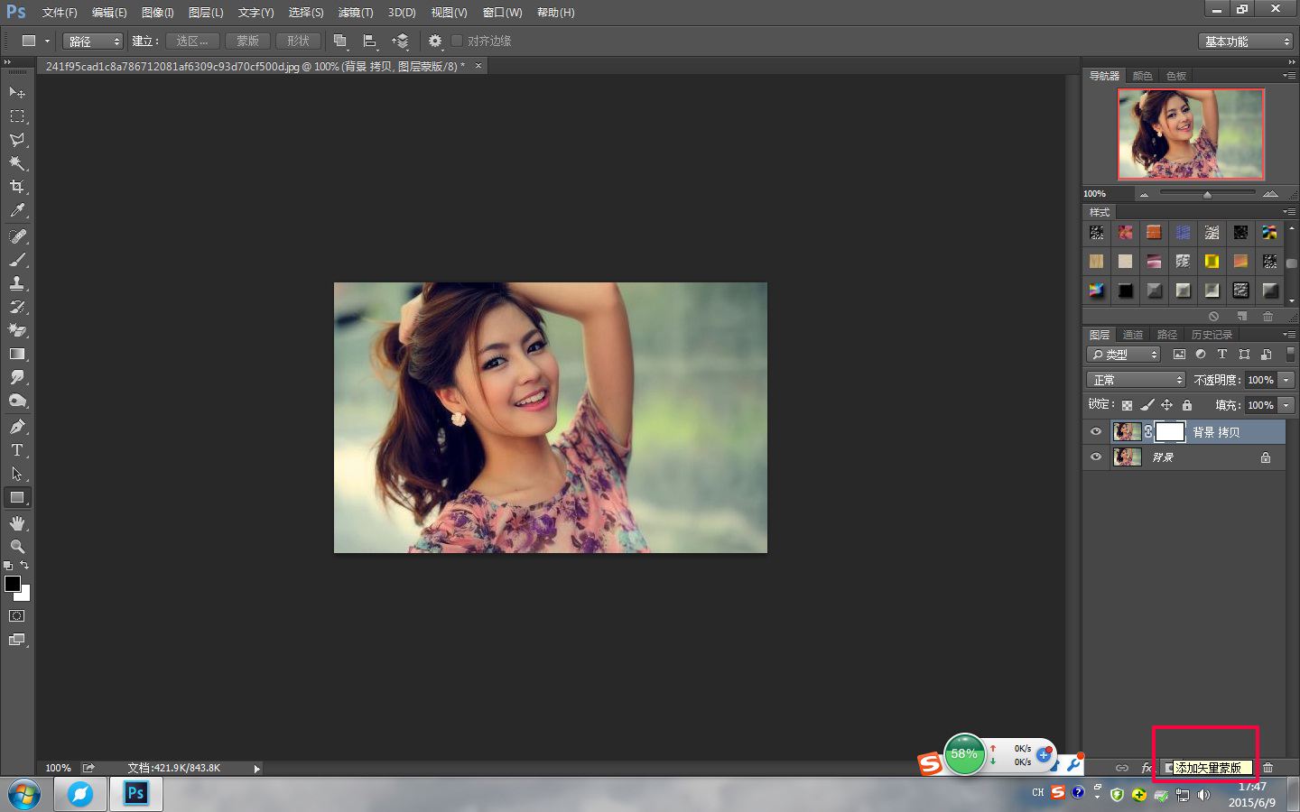Open the 滤镜(T) menu
Screen dimensions: 1300x812
coord(355,13)
